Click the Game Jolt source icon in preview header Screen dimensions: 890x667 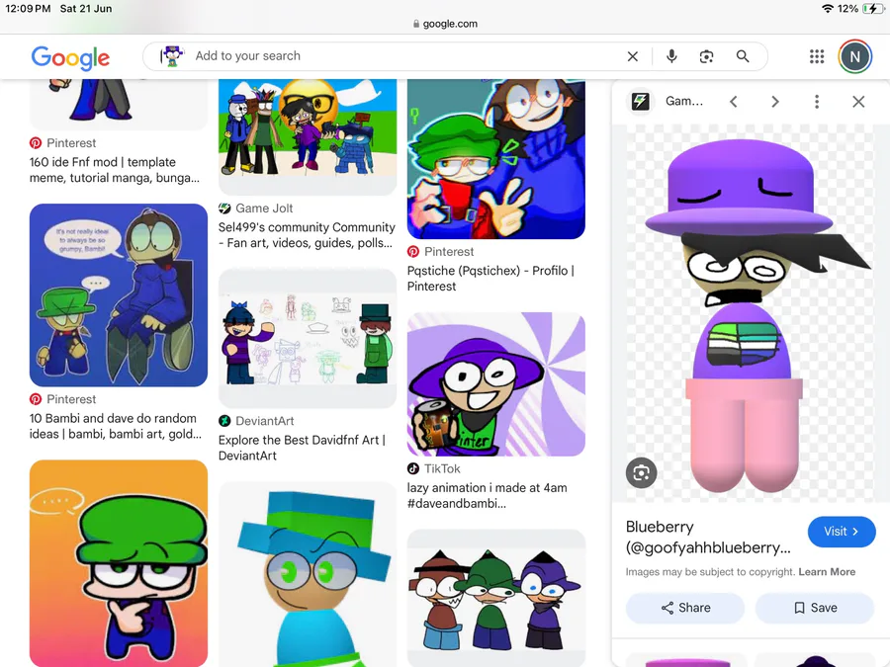640,102
